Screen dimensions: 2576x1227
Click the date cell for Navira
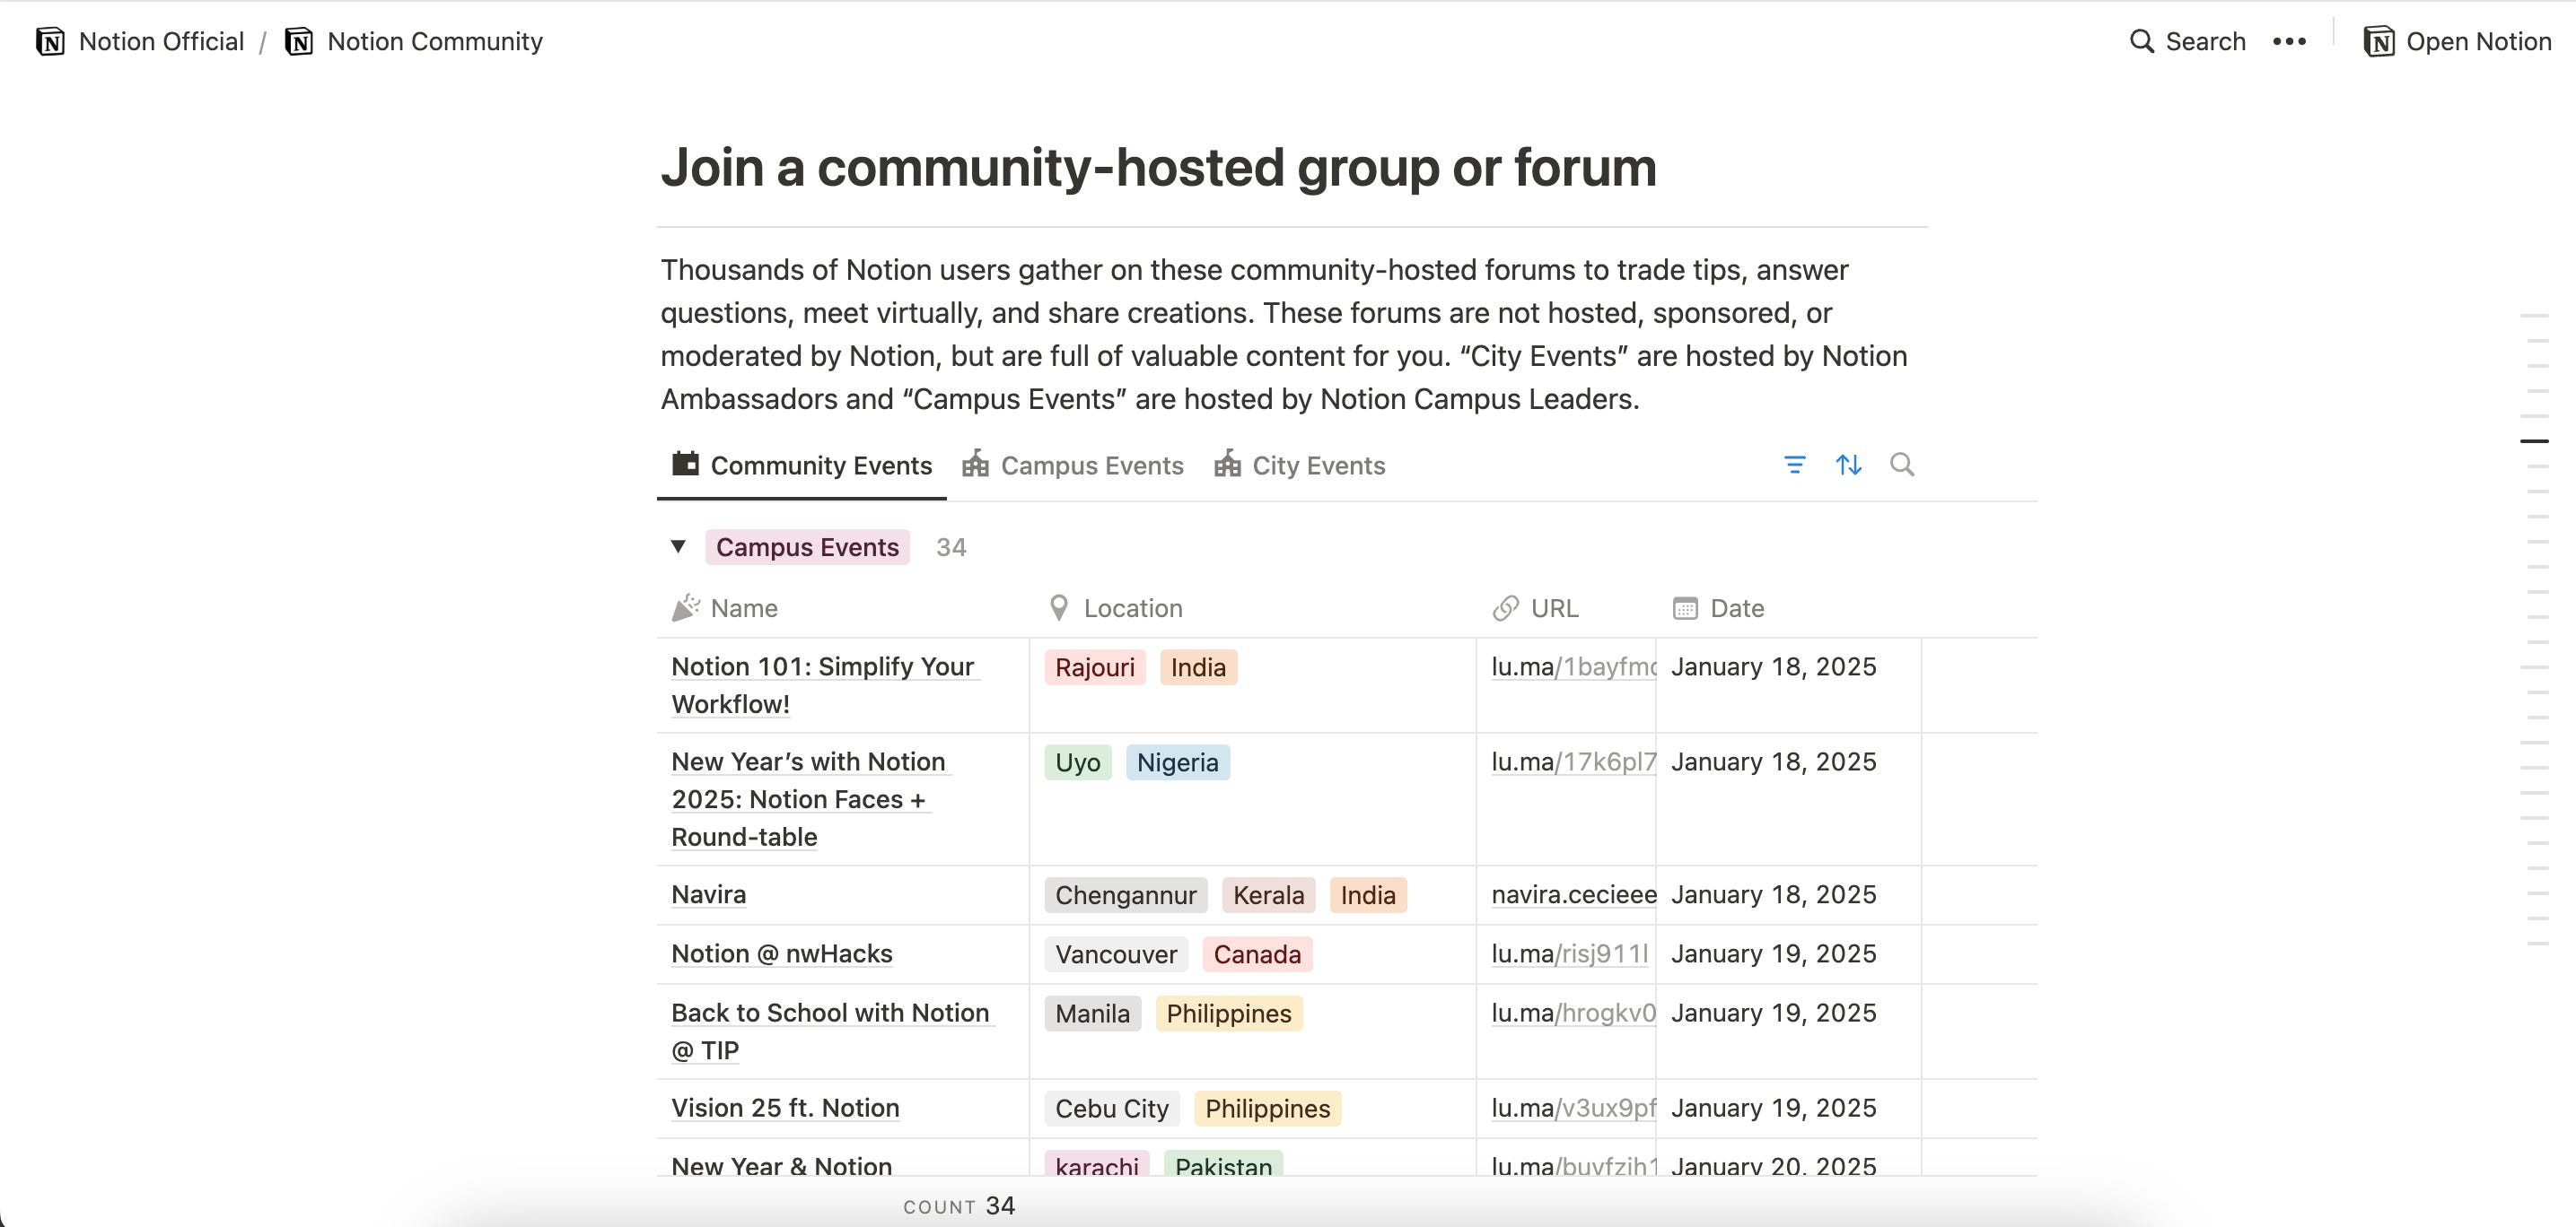click(1788, 894)
